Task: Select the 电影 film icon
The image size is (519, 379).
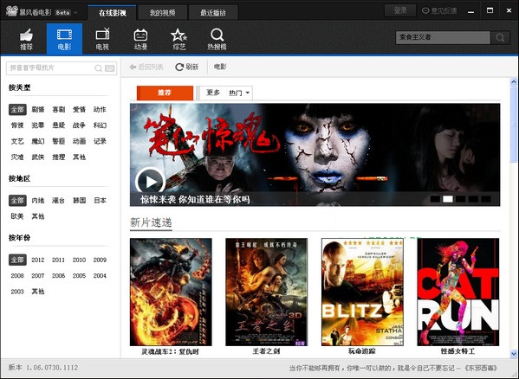Action: pos(64,39)
